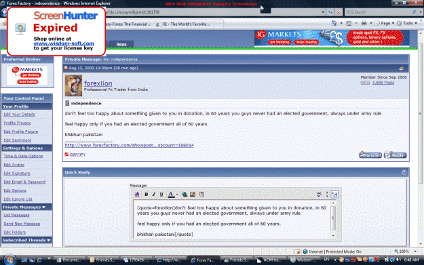Click the new tab button
The image size is (424, 265).
(218, 24)
